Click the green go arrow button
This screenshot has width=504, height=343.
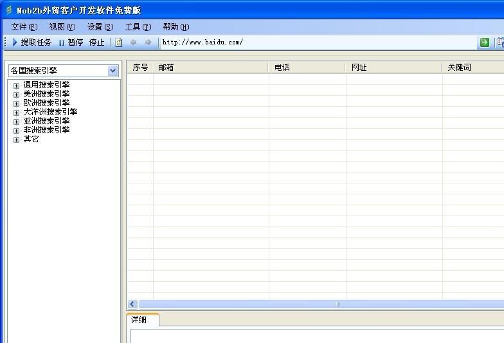[x=485, y=42]
